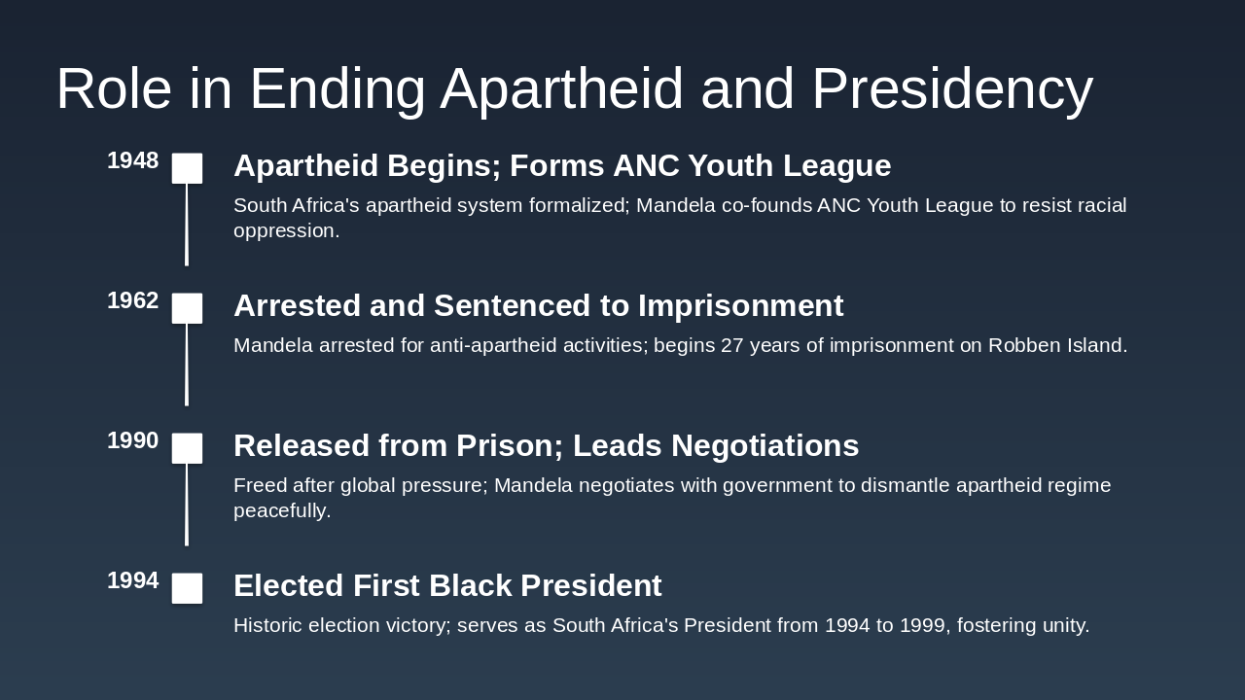Click the connector line between 1948 and 1962 markers

(x=187, y=225)
